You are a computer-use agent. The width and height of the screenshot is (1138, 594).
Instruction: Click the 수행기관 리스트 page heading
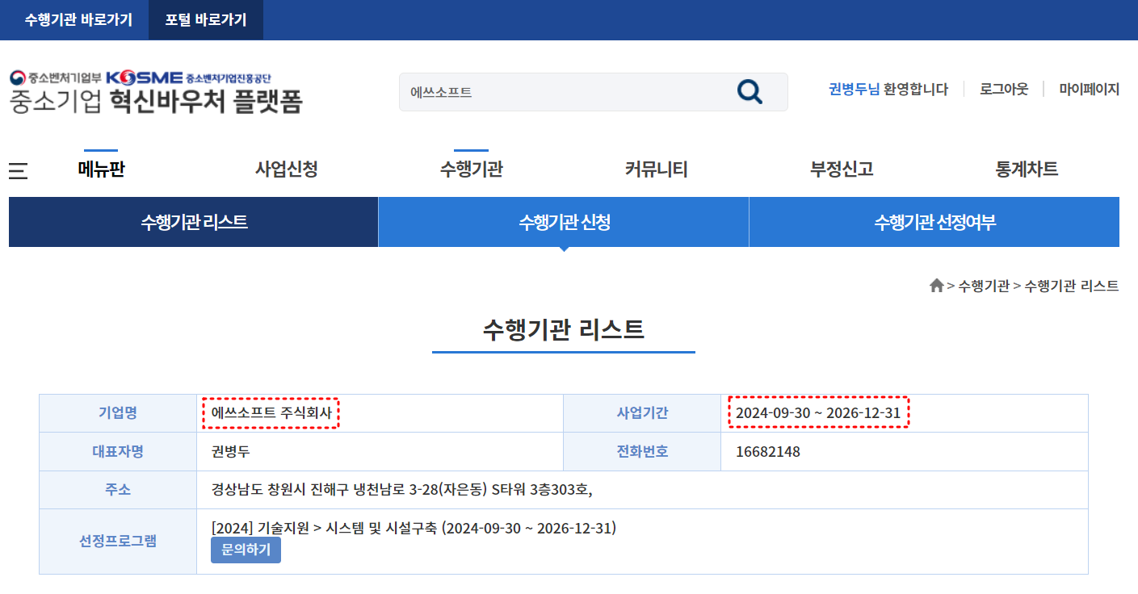pyautogui.click(x=564, y=330)
